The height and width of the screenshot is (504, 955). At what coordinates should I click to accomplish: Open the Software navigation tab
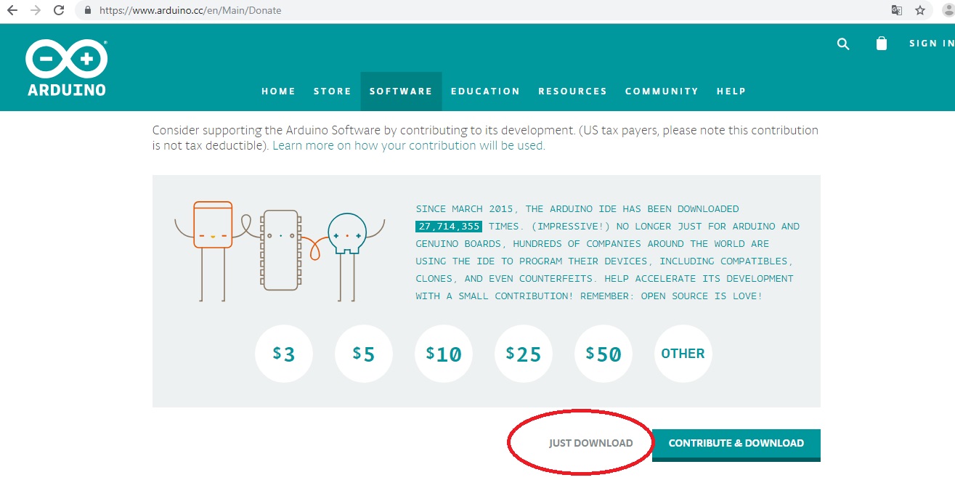click(401, 92)
